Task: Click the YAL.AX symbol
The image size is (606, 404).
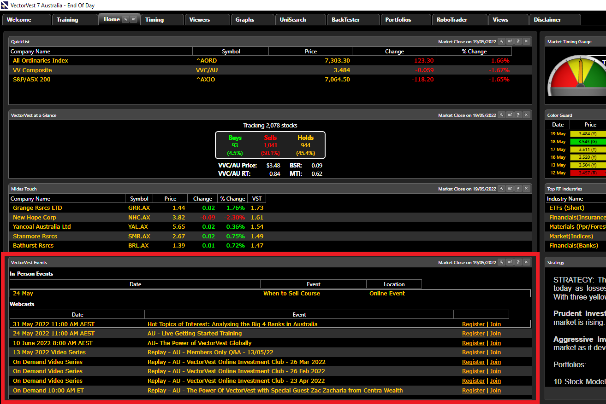Action: pyautogui.click(x=138, y=227)
